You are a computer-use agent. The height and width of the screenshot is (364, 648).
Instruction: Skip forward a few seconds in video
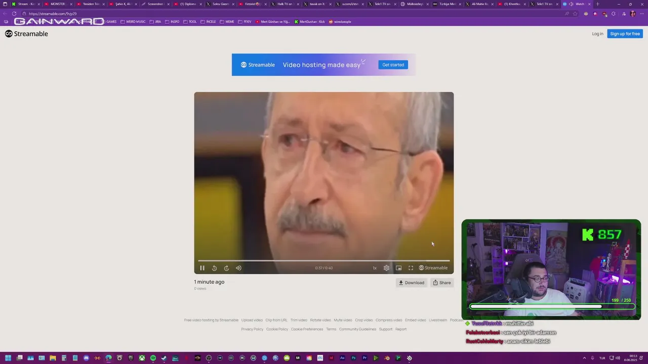click(x=226, y=268)
